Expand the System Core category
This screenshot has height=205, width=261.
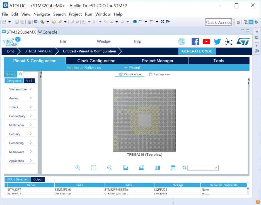click(x=21, y=89)
